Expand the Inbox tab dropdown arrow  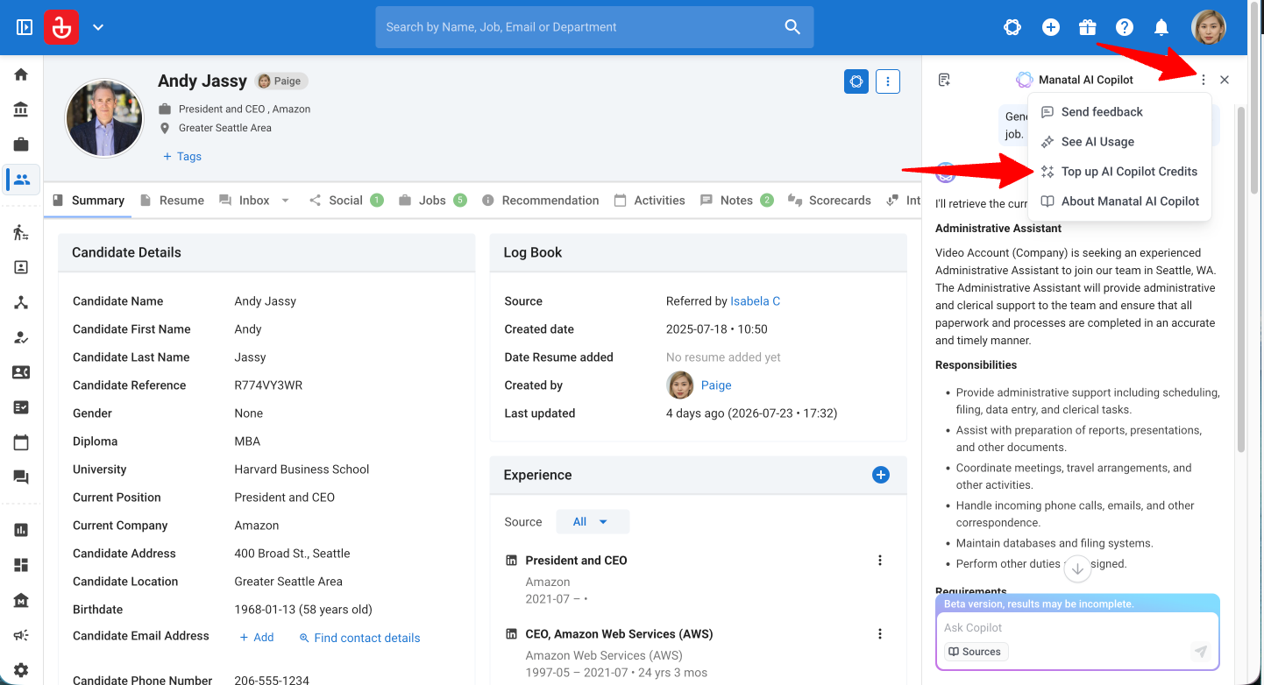click(285, 201)
